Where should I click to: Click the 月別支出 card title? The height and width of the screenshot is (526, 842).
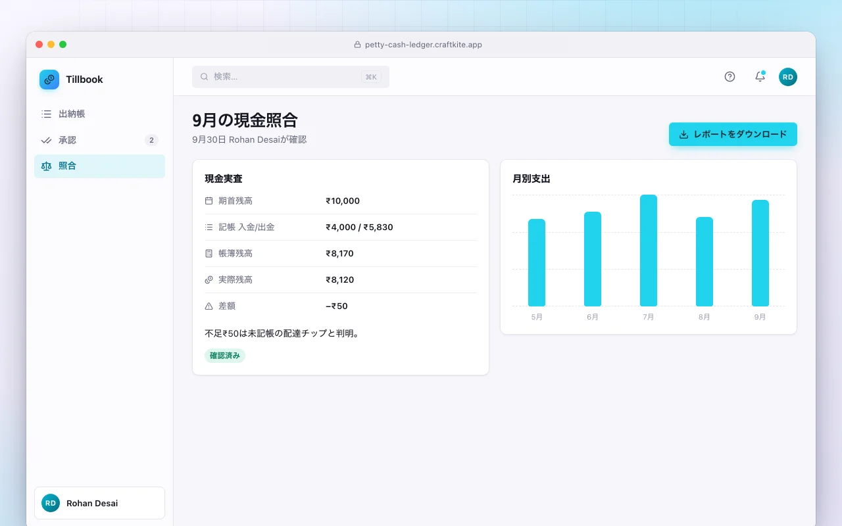[532, 178]
